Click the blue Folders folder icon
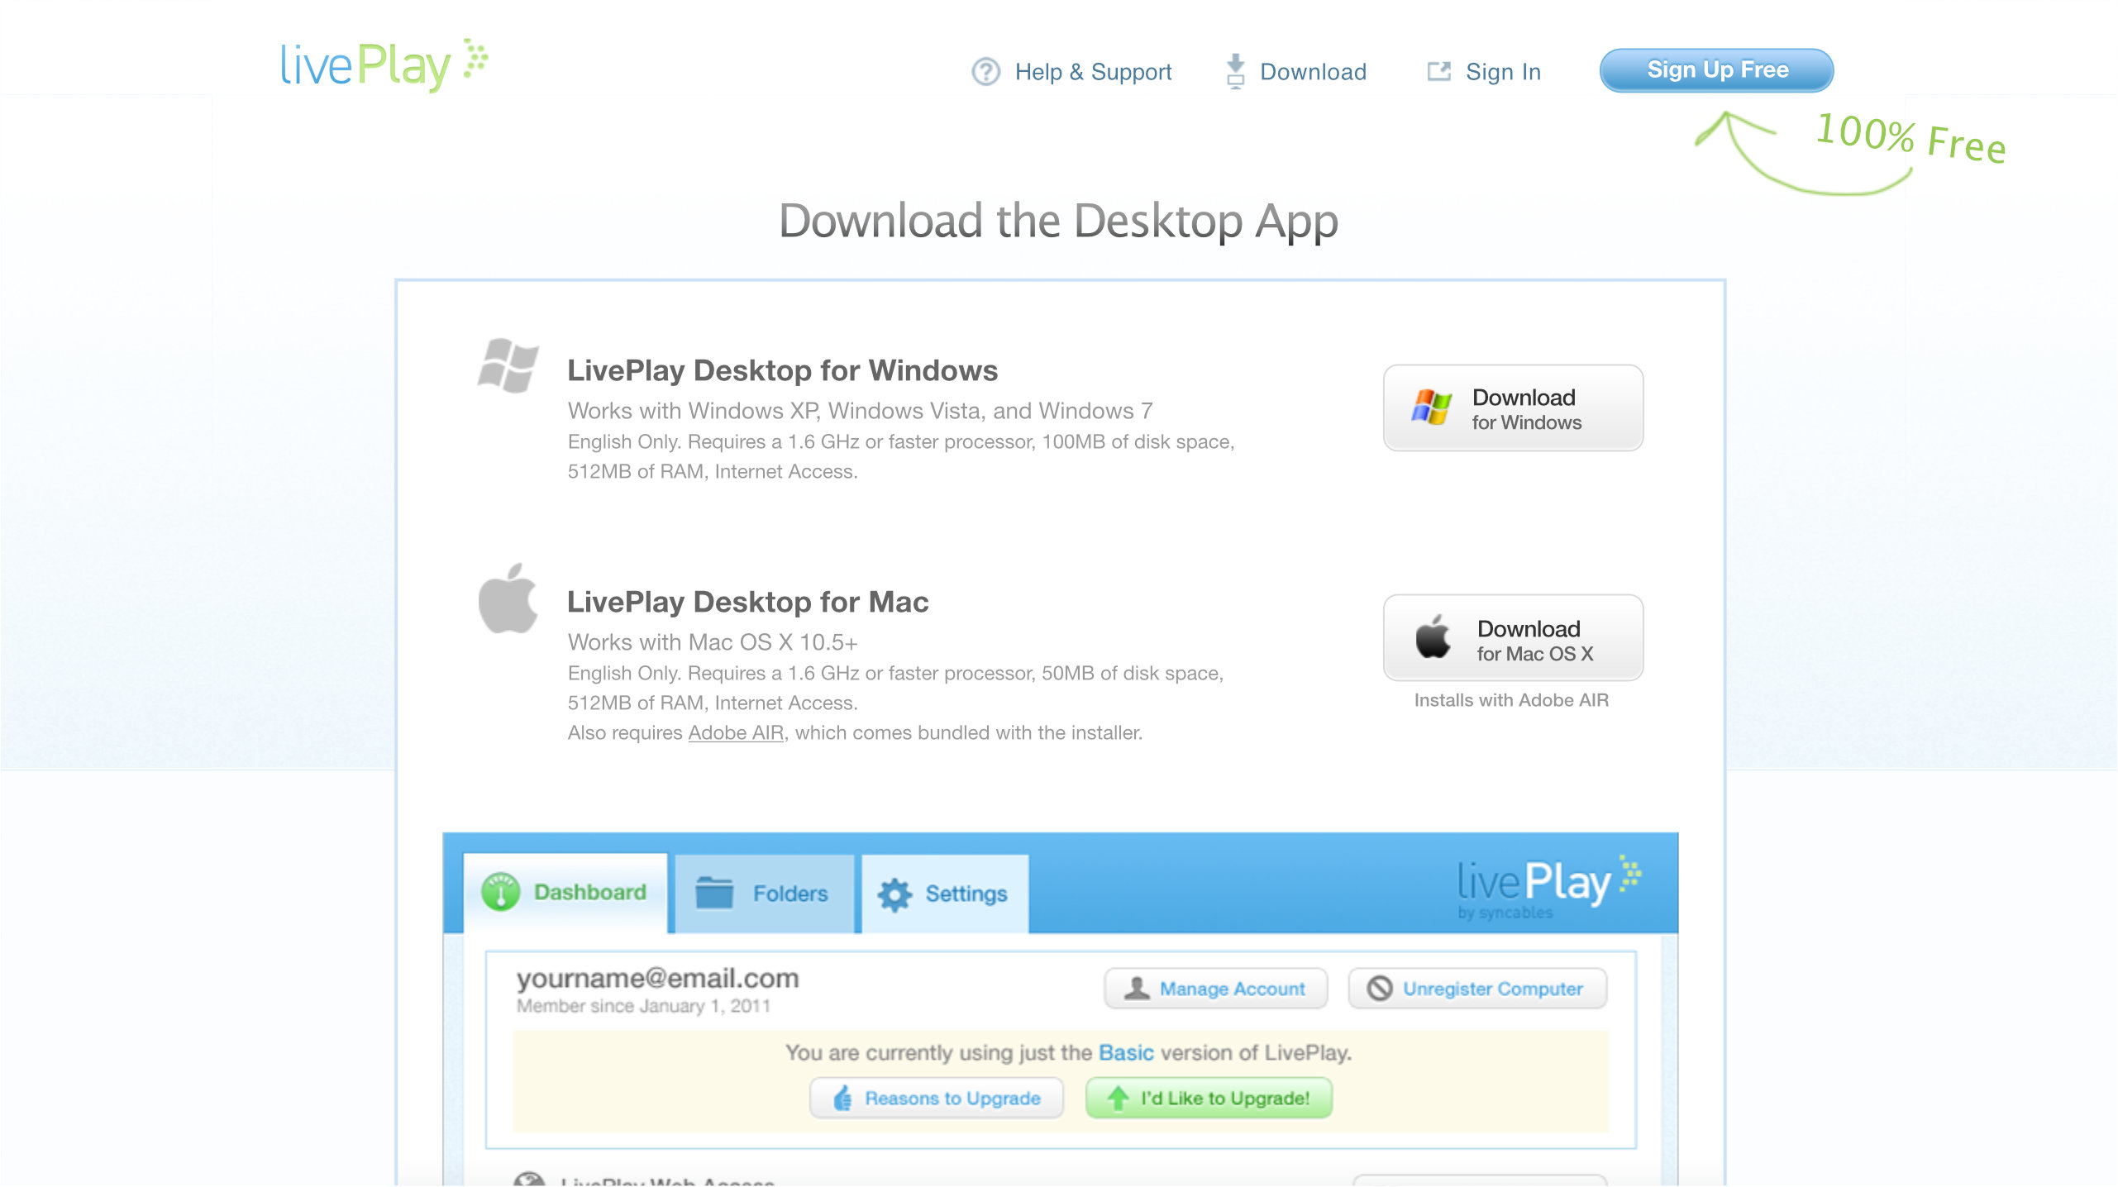The width and height of the screenshot is (2118, 1187). coord(714,893)
